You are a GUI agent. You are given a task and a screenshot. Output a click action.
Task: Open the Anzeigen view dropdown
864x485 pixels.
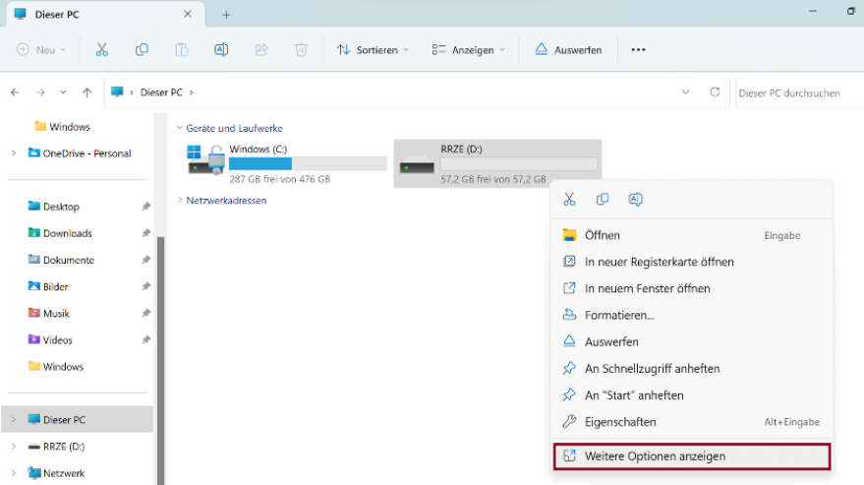(468, 49)
